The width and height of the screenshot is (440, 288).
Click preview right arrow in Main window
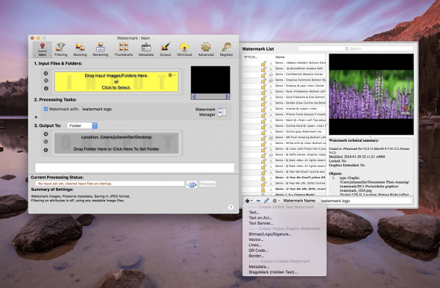point(227,96)
